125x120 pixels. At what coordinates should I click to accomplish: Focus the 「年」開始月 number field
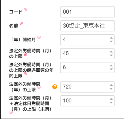(x=87, y=40)
